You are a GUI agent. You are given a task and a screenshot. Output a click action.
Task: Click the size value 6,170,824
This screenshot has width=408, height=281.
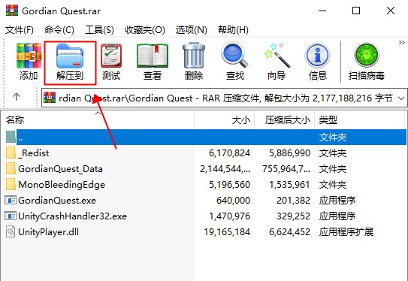229,153
